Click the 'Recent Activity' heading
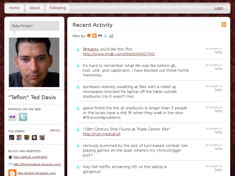This screenshot has height=176, width=235. click(x=92, y=25)
